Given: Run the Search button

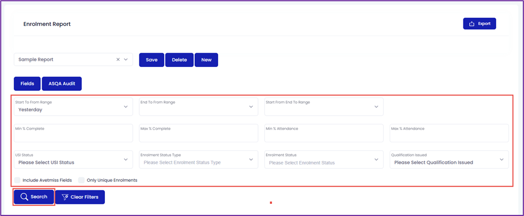Looking at the screenshot, I should [34, 197].
